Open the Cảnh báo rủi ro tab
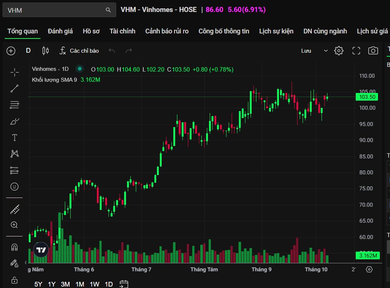 click(x=167, y=31)
